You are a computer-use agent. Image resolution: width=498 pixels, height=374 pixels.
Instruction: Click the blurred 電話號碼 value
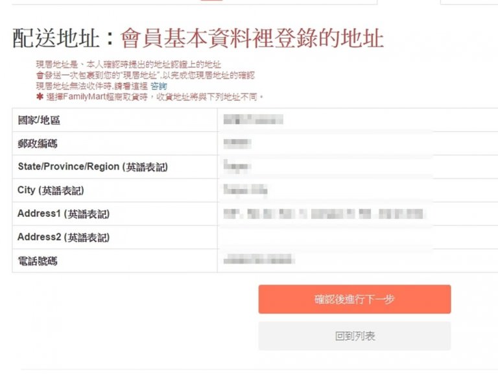(257, 260)
